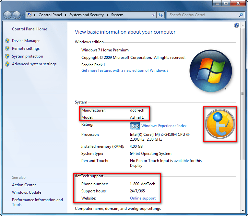Click the vertical scrollbar thumb

242,94
